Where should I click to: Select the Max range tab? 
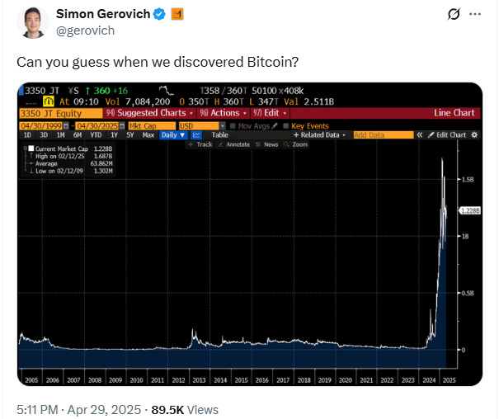click(148, 135)
